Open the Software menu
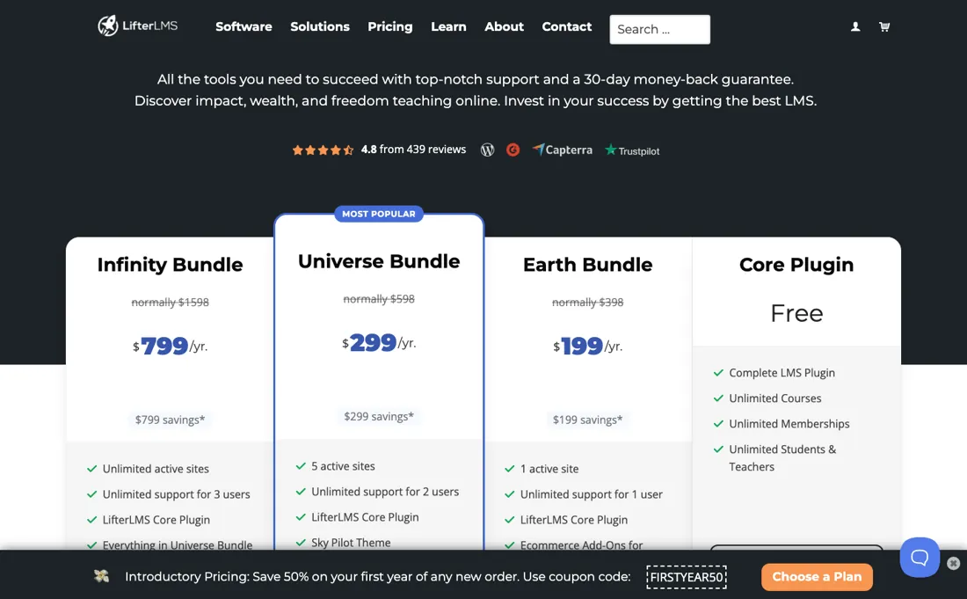 tap(244, 26)
